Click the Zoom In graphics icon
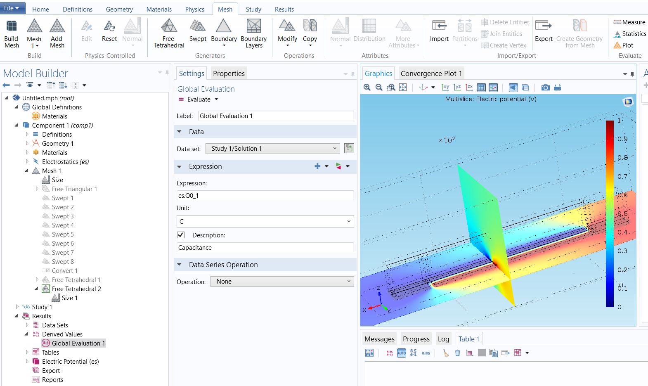Image resolution: width=648 pixels, height=386 pixels. 367,88
